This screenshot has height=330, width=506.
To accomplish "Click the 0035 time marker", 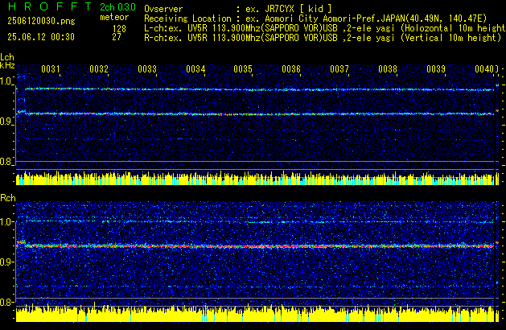I will [243, 69].
